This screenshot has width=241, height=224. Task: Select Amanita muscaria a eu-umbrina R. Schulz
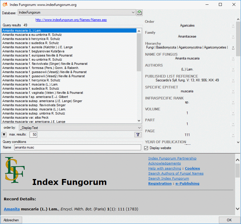pos(69,35)
